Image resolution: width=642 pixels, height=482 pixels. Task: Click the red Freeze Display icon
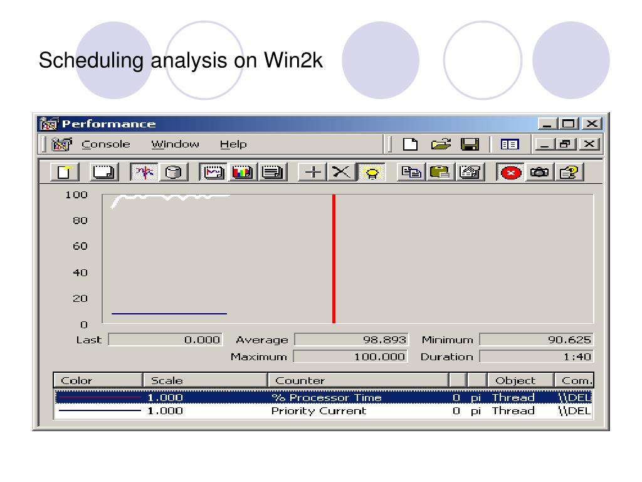(510, 172)
